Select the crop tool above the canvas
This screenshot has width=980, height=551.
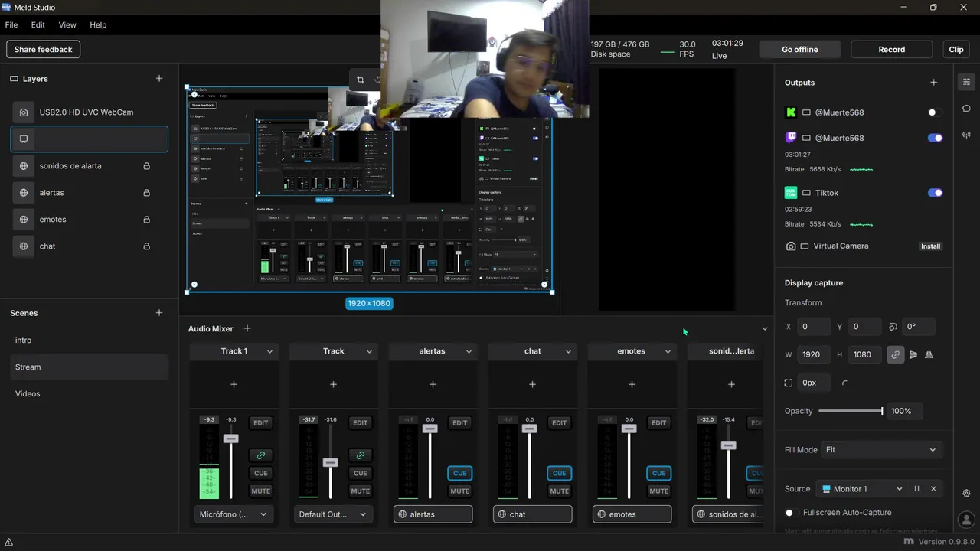point(361,80)
